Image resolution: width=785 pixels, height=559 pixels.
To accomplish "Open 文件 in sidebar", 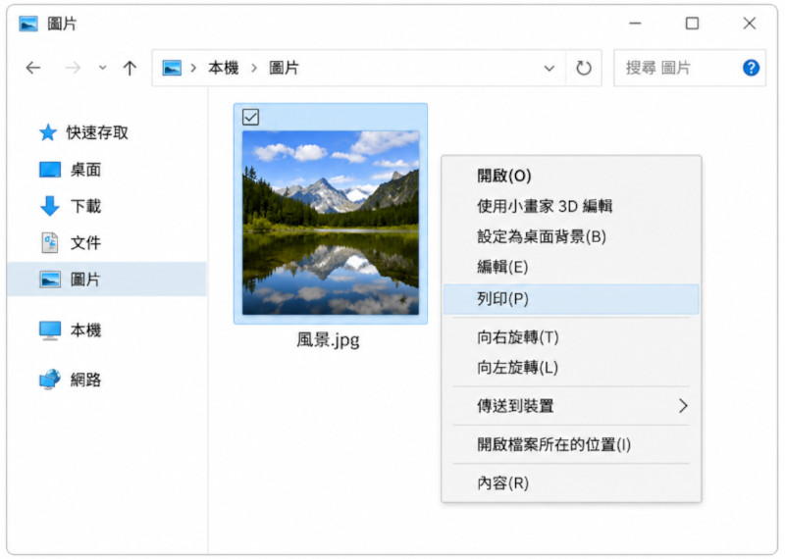I will [x=85, y=242].
